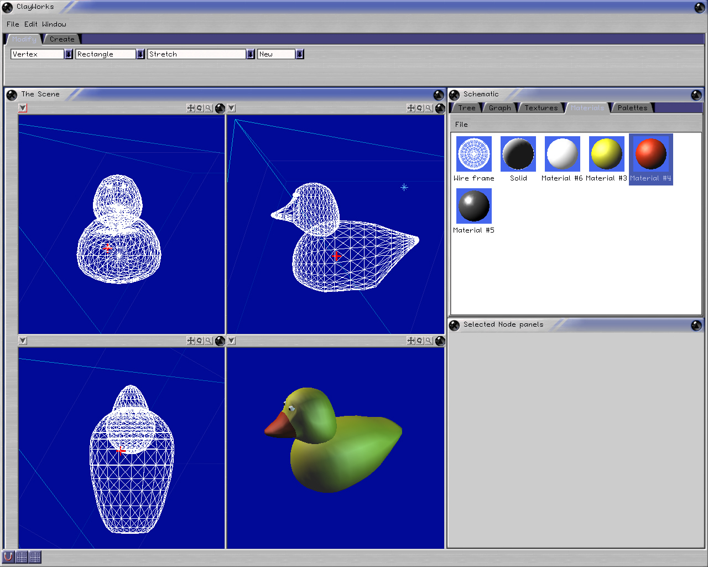Toggle the first grid button in status bar
Viewport: 708px width, 567px height.
pyautogui.click(x=22, y=556)
